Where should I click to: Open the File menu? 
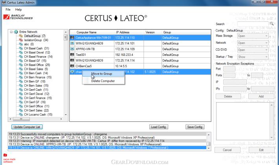(8, 9)
